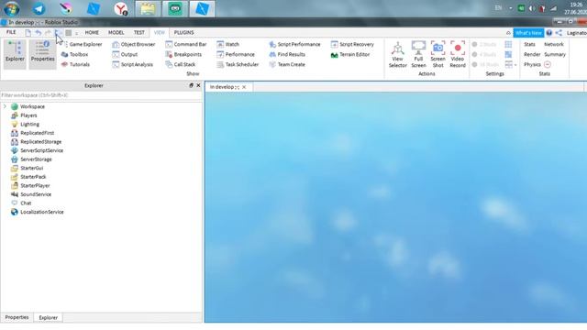The width and height of the screenshot is (587, 330).
Task: Select ReplicatedStorage in Explorer
Action: coord(40,142)
